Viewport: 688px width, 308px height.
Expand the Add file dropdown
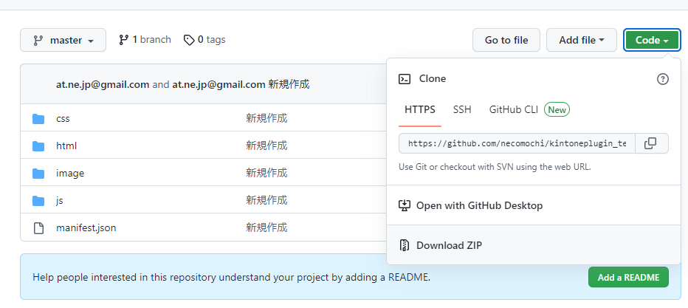tap(582, 40)
